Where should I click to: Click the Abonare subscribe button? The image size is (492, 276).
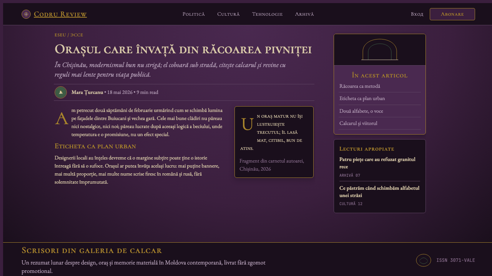452,14
